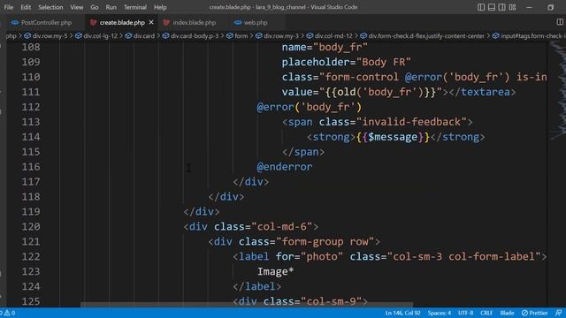
Task: Click the text "Image*" on line 123
Action: (x=275, y=271)
